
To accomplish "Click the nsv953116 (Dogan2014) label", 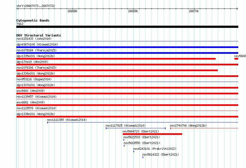I will 34,79.
